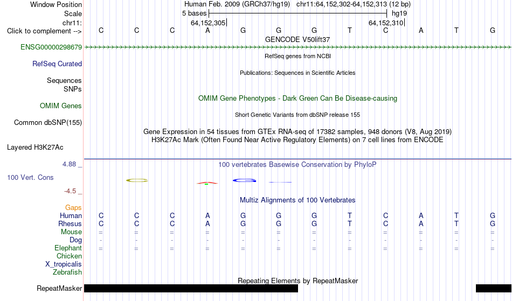The height and width of the screenshot is (301, 512).
Task: Select the Common dbSNP(155) track label
Action: (x=47, y=123)
